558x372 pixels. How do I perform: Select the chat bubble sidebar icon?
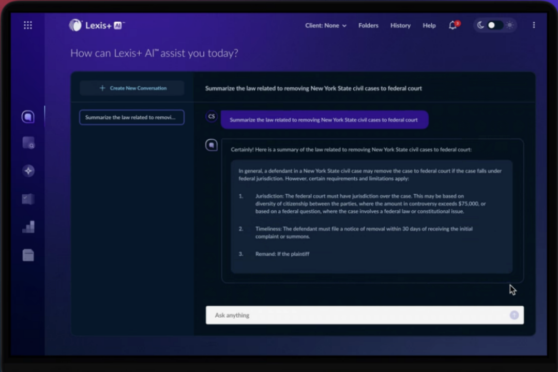28,117
